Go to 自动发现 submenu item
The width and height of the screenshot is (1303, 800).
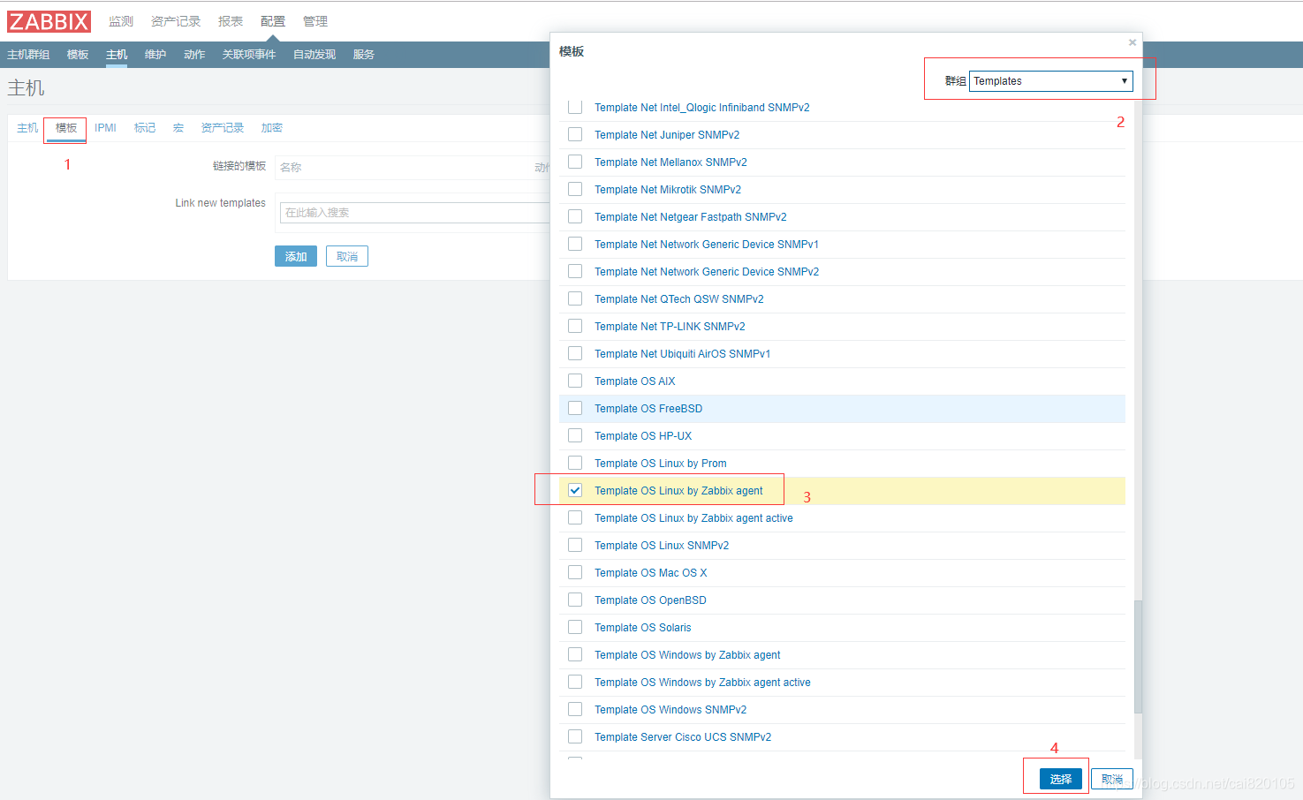[314, 55]
